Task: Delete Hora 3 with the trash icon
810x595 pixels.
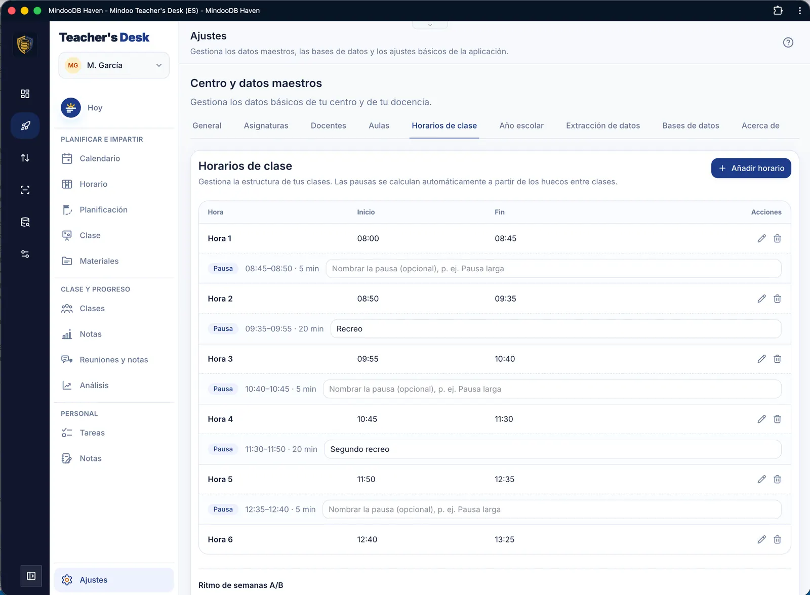Action: (777, 359)
